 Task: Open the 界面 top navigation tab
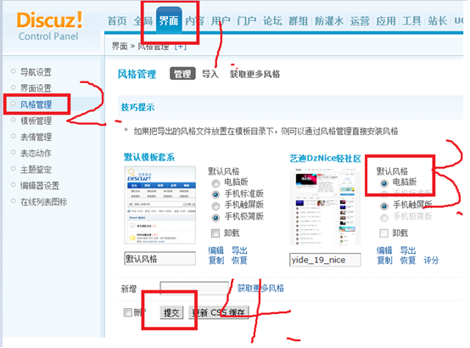169,20
